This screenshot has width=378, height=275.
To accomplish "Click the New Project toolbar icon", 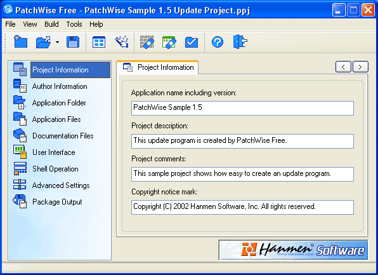I will (20, 41).
